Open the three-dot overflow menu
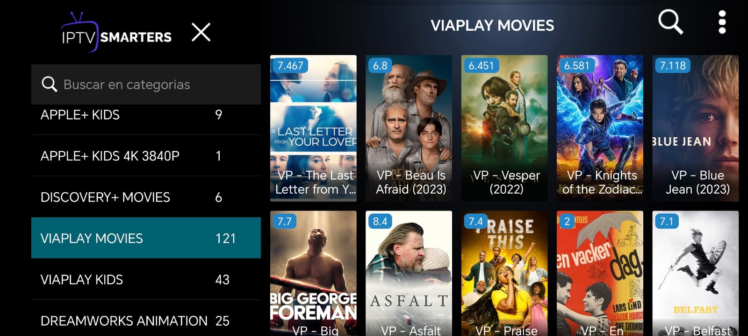The width and height of the screenshot is (748, 336). [x=722, y=22]
